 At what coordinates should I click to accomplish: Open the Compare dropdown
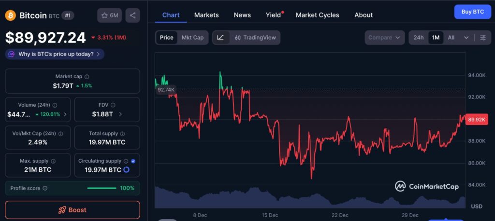384,38
